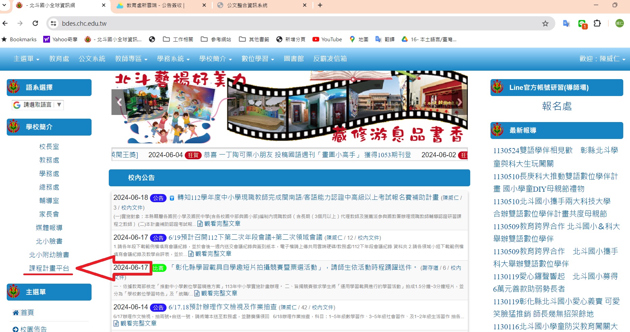
Task: Open 媒體報導 sidebar link
Action: (49, 228)
